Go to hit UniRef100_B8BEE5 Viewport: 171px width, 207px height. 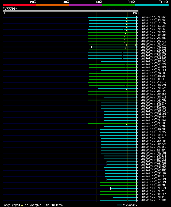point(153,194)
